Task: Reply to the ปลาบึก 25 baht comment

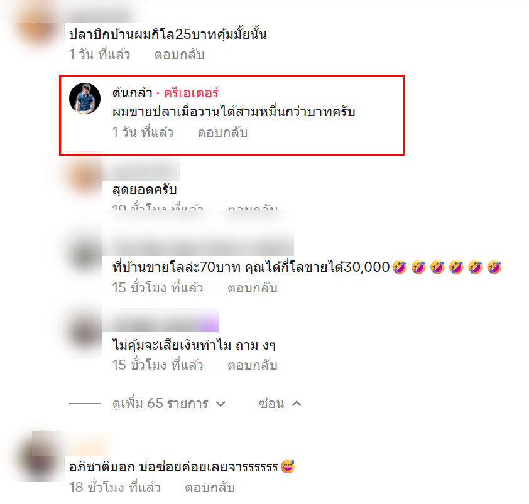Action: pos(179,54)
